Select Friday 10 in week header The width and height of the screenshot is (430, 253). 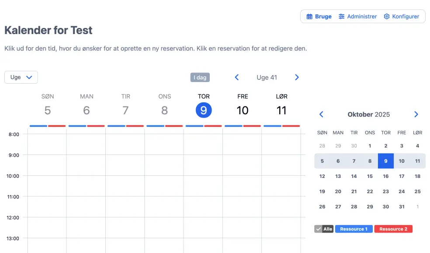pyautogui.click(x=243, y=110)
